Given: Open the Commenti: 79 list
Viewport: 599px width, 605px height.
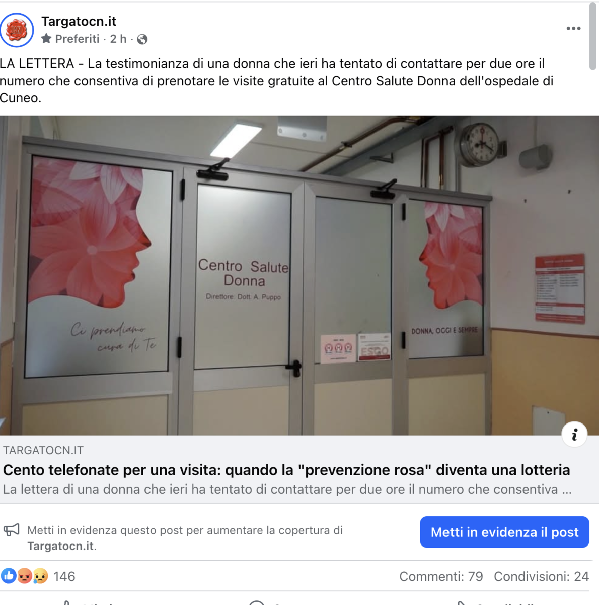Looking at the screenshot, I should 441,576.
